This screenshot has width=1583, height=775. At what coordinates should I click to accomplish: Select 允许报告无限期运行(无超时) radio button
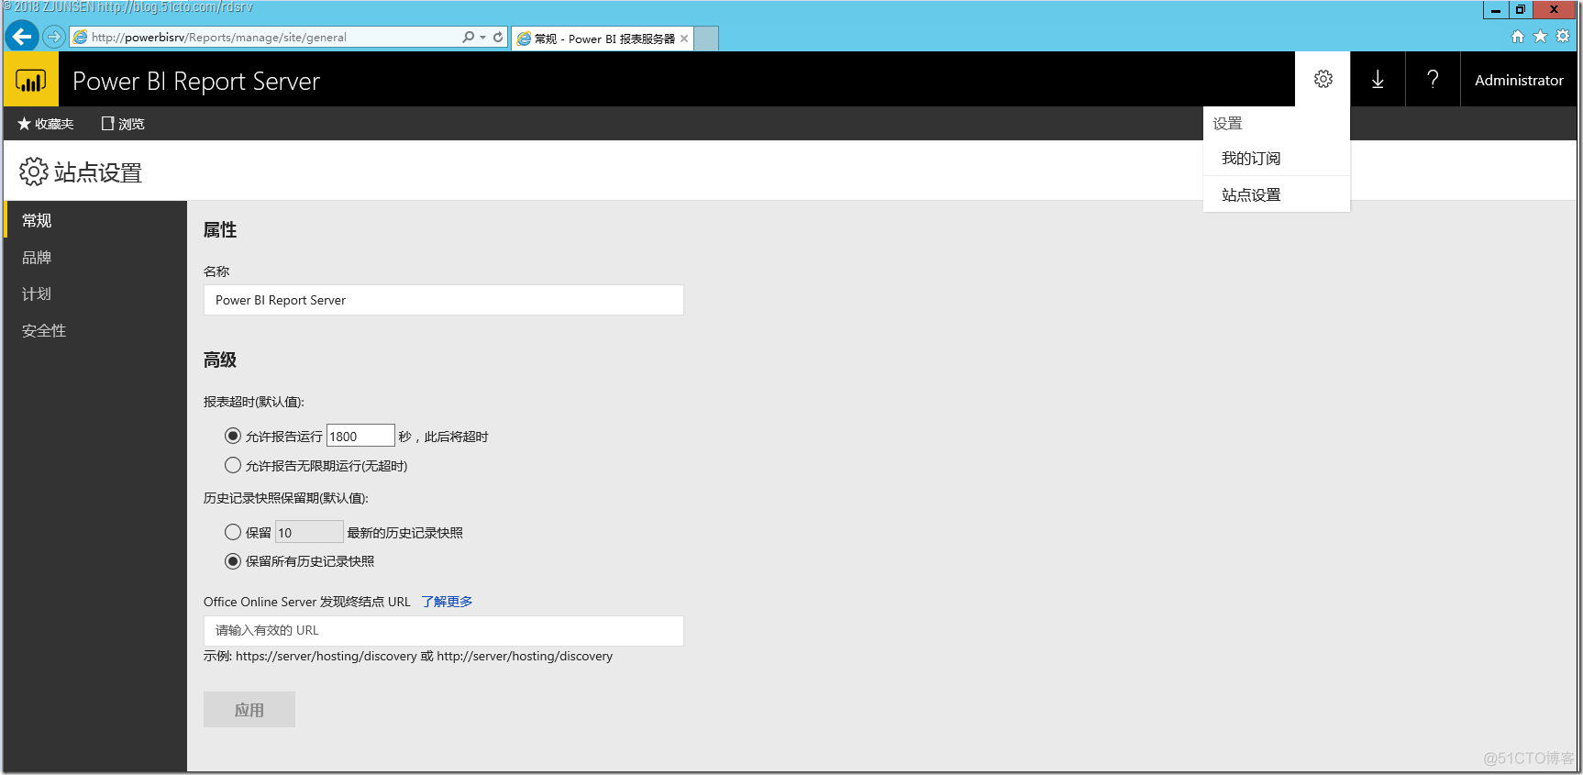[233, 465]
